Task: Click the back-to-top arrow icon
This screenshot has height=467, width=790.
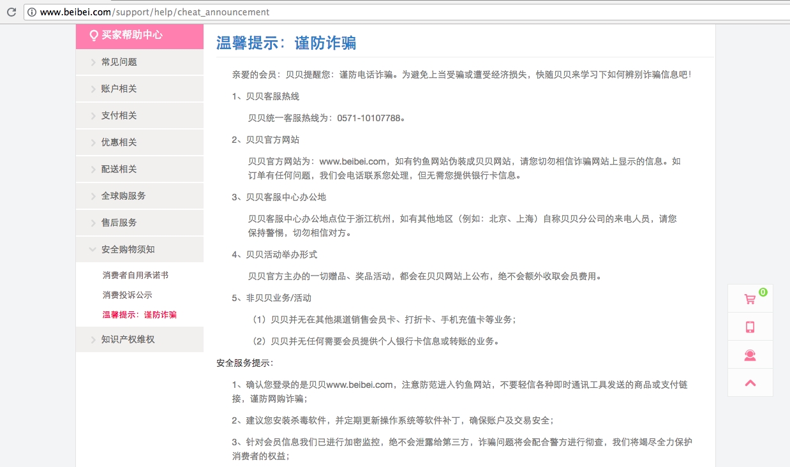Action: point(750,383)
